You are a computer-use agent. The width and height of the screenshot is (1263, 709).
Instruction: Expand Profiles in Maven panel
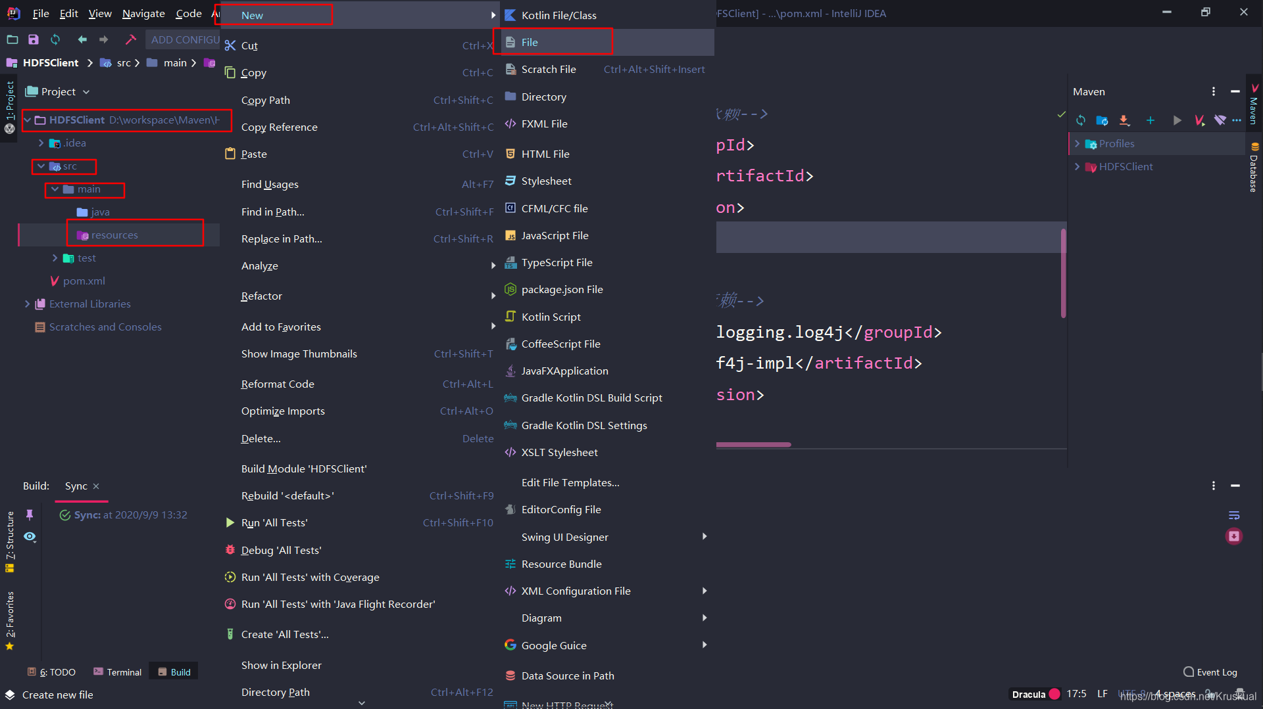pyautogui.click(x=1077, y=143)
